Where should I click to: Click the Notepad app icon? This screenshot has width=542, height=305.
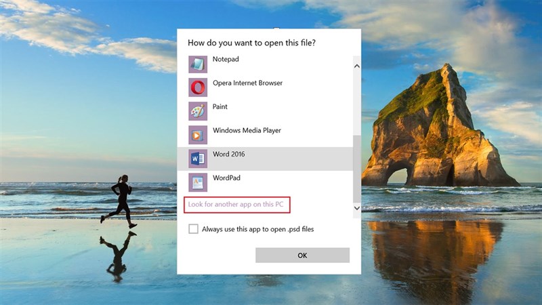[198, 64]
